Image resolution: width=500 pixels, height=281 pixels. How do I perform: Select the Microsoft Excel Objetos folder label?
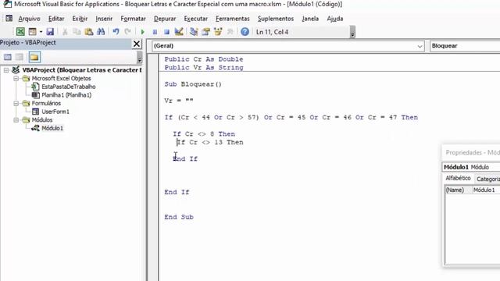61,78
